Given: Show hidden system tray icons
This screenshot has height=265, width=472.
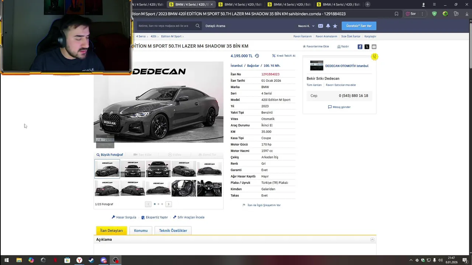Looking at the screenshot, I should (411, 260).
